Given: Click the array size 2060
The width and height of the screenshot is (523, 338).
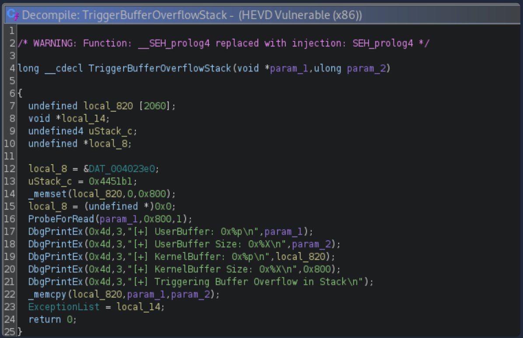Looking at the screenshot, I should pos(155,106).
